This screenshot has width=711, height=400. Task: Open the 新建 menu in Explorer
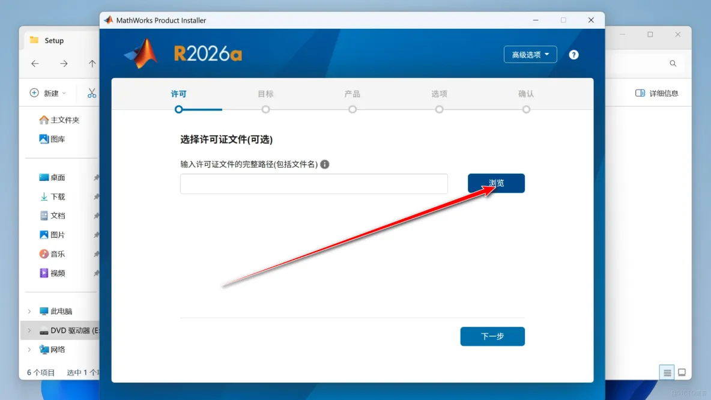point(47,93)
